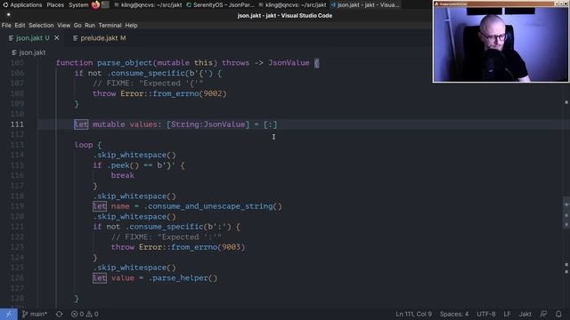Open the View menu

63,26
